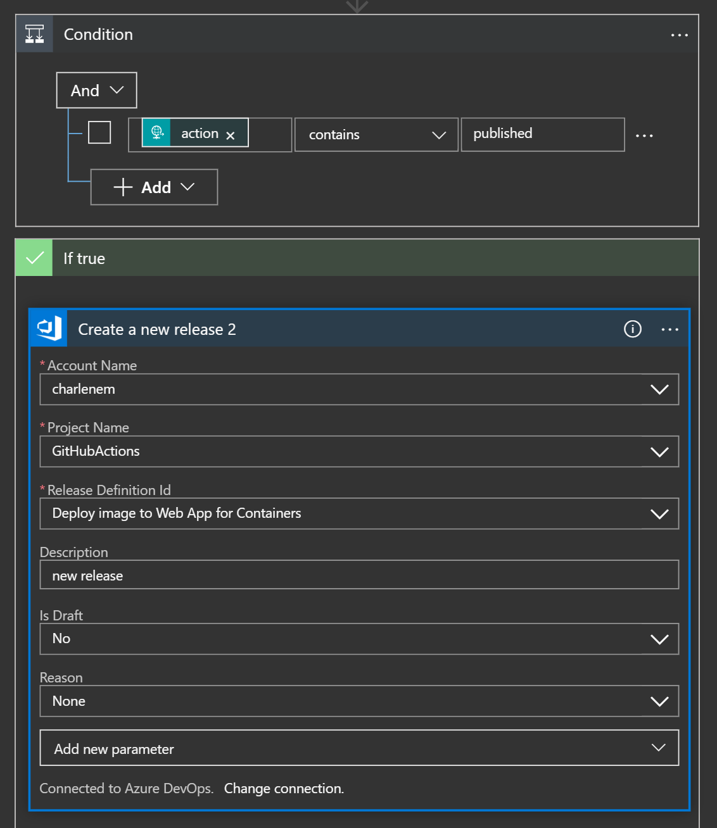Image resolution: width=717 pixels, height=828 pixels.
Task: Open the Account Name dropdown
Action: pos(359,389)
